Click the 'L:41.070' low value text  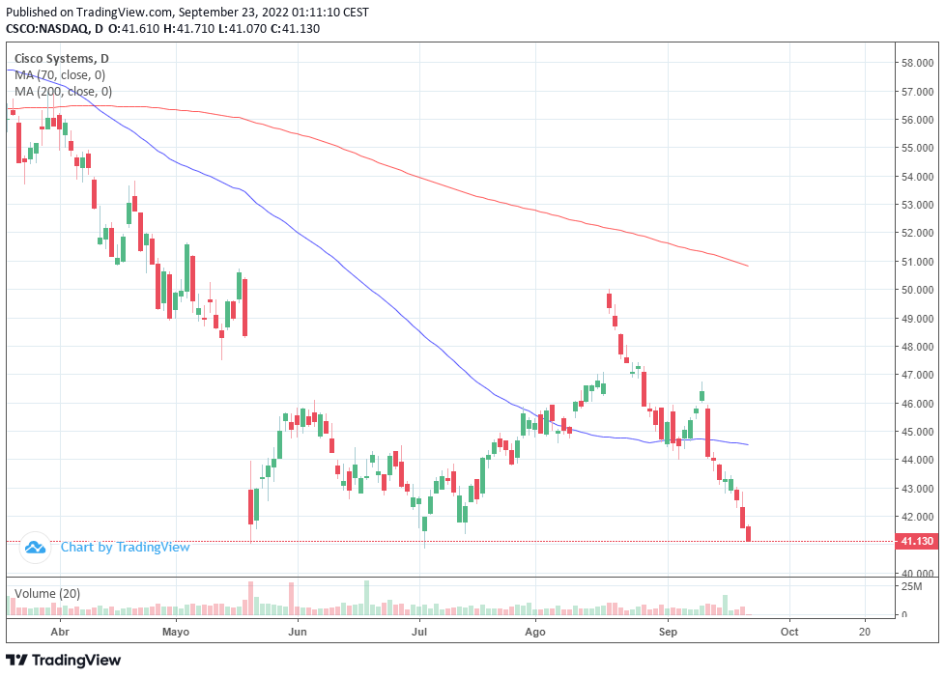pyautogui.click(x=243, y=28)
